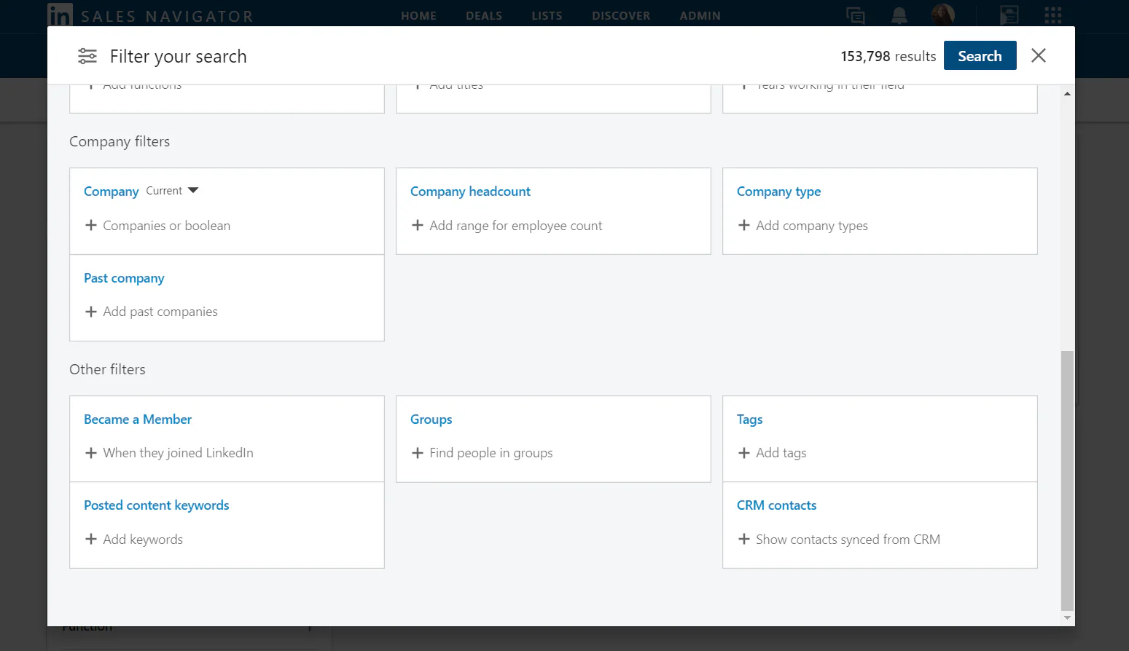Click plus icon beside Add tags
Image resolution: width=1129 pixels, height=651 pixels.
(x=744, y=453)
